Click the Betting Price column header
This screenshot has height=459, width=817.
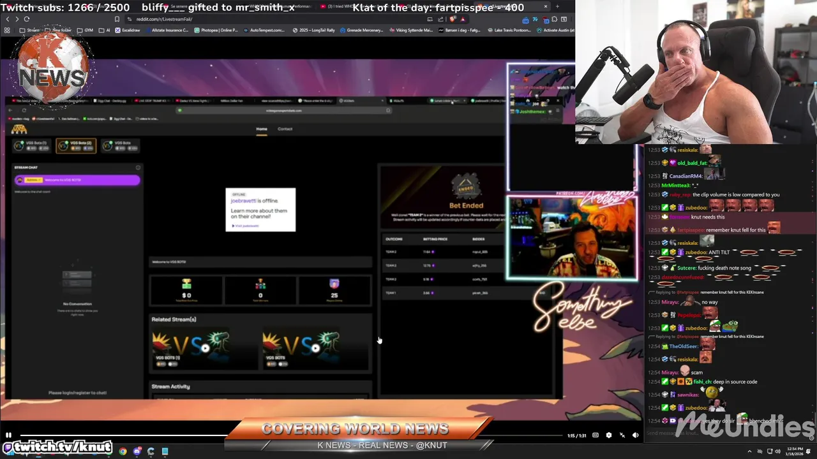coord(435,239)
